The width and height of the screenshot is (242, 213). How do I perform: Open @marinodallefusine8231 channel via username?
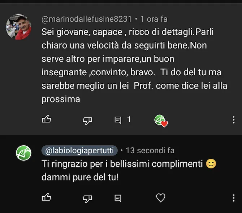coord(87,19)
